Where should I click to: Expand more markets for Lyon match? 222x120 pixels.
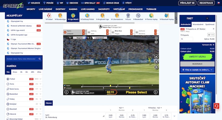coord(175,116)
